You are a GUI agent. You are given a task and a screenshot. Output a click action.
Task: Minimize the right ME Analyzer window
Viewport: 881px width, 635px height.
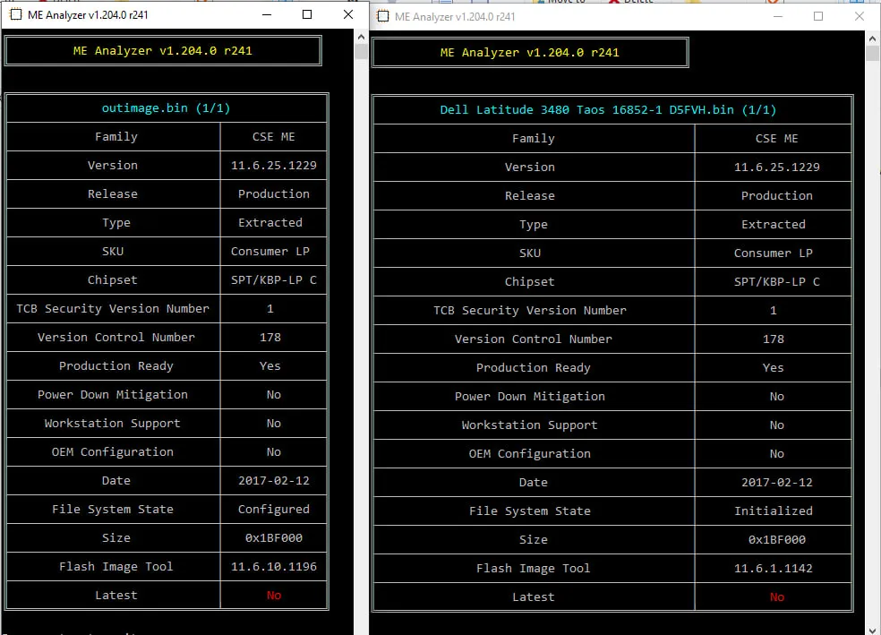point(778,16)
